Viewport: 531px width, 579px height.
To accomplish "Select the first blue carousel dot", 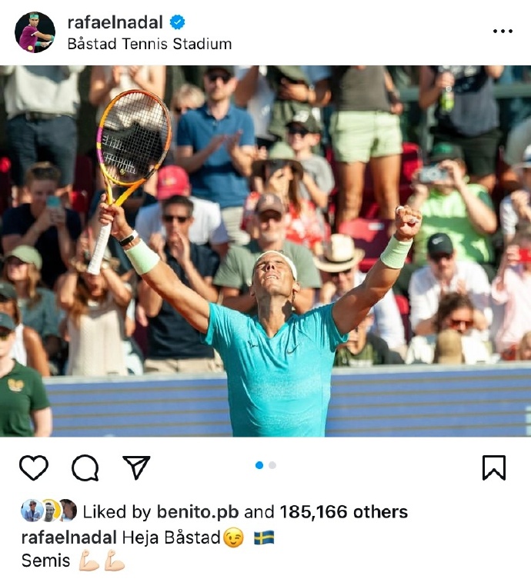I will tap(259, 465).
